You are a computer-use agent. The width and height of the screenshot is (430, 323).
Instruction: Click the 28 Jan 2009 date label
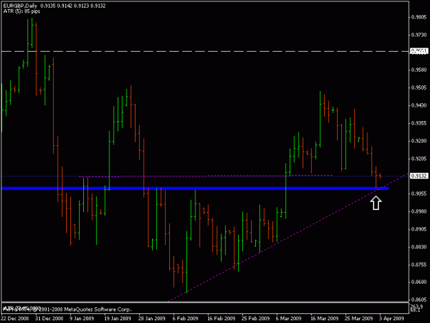(x=152, y=318)
